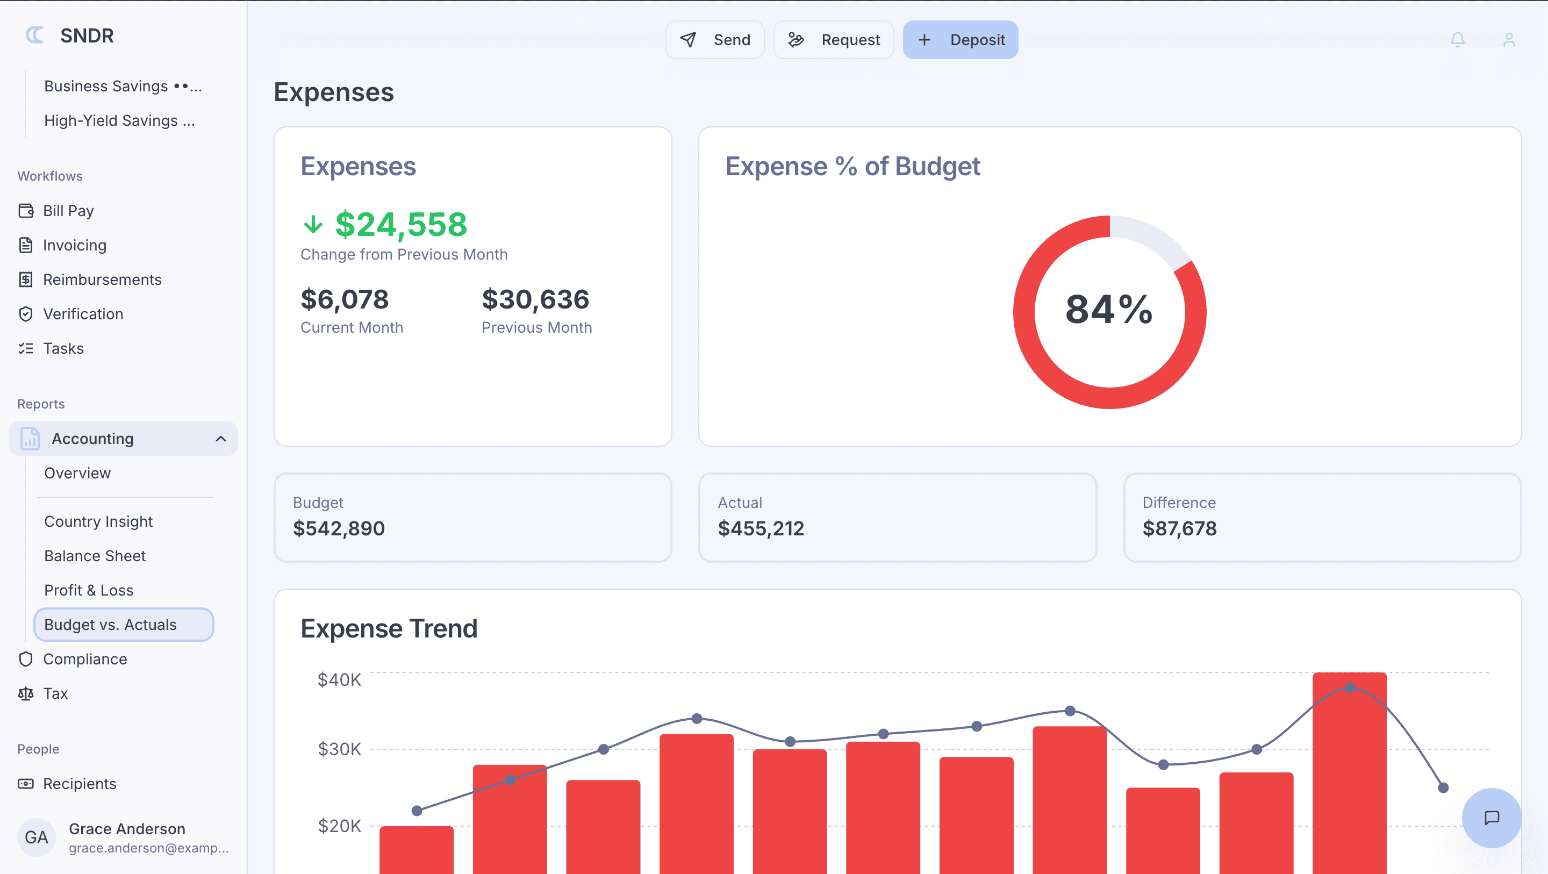
Task: Click the Expense % of Budget title
Action: [x=852, y=166]
